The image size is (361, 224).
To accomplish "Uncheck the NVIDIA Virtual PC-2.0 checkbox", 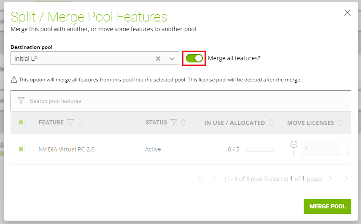I will [21, 149].
